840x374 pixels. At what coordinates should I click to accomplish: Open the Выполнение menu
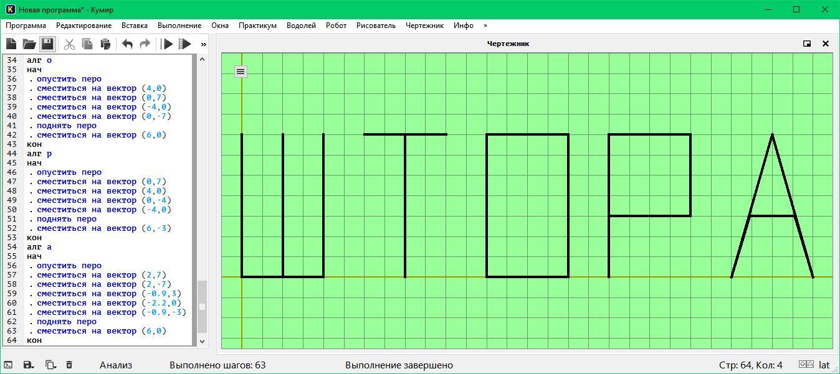coord(179,26)
